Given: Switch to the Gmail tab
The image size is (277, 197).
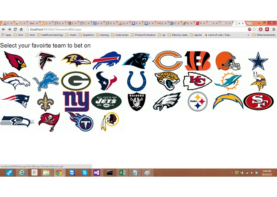Looking at the screenshot, I should (162, 23).
